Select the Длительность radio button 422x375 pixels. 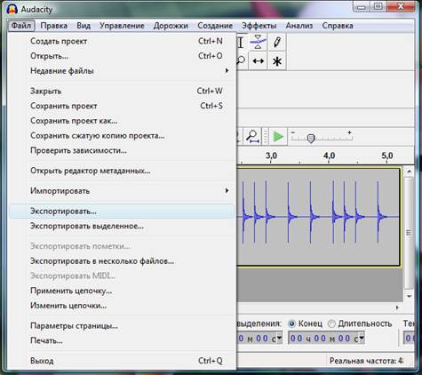click(x=332, y=323)
